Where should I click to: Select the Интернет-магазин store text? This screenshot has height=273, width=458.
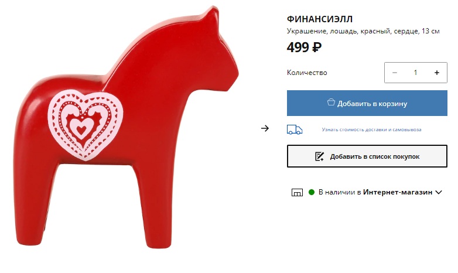click(x=398, y=192)
